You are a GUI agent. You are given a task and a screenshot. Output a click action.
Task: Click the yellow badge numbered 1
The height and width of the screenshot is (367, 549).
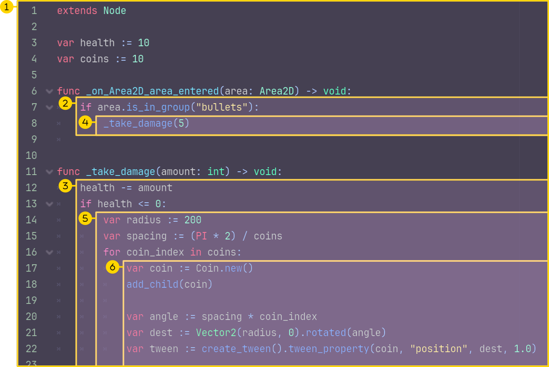[6, 7]
